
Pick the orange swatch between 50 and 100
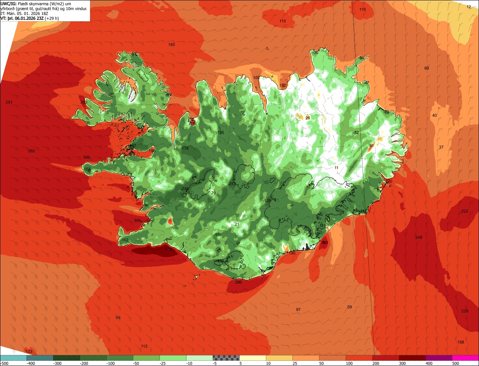point(332,358)
